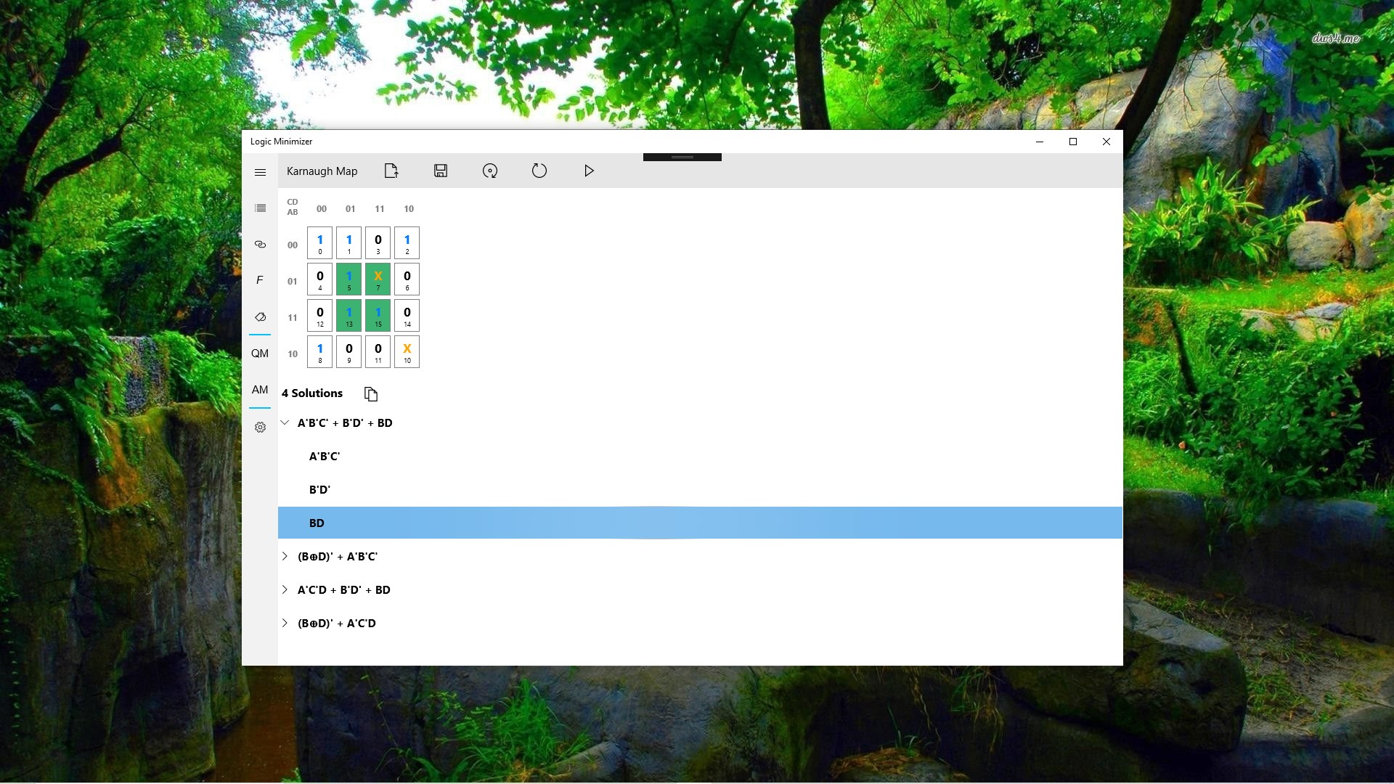Viewport: 1394px width, 784px height.
Task: Select the eraser tag sidebar icon
Action: [x=260, y=317]
